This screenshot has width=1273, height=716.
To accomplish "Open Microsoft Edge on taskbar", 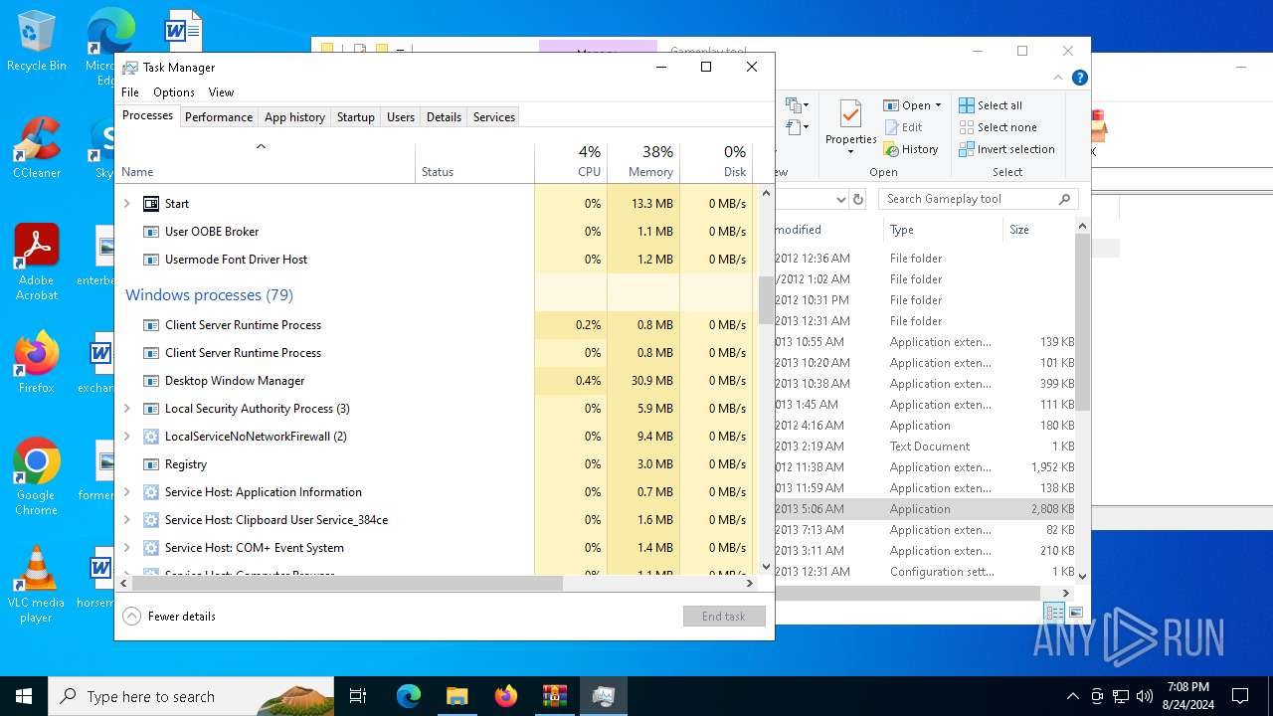I will [x=409, y=696].
